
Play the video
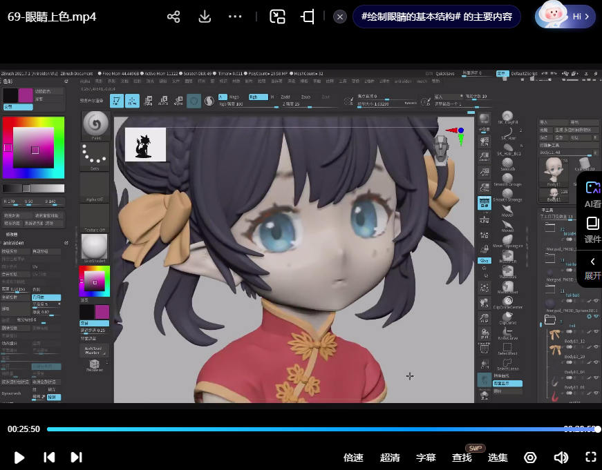(19, 457)
